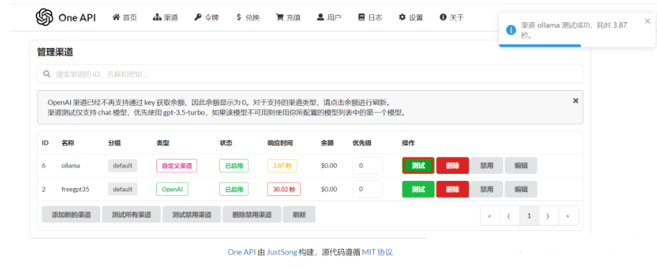Click the 测试 button for ollama
Image resolution: width=657 pixels, height=269 pixels.
tap(418, 165)
